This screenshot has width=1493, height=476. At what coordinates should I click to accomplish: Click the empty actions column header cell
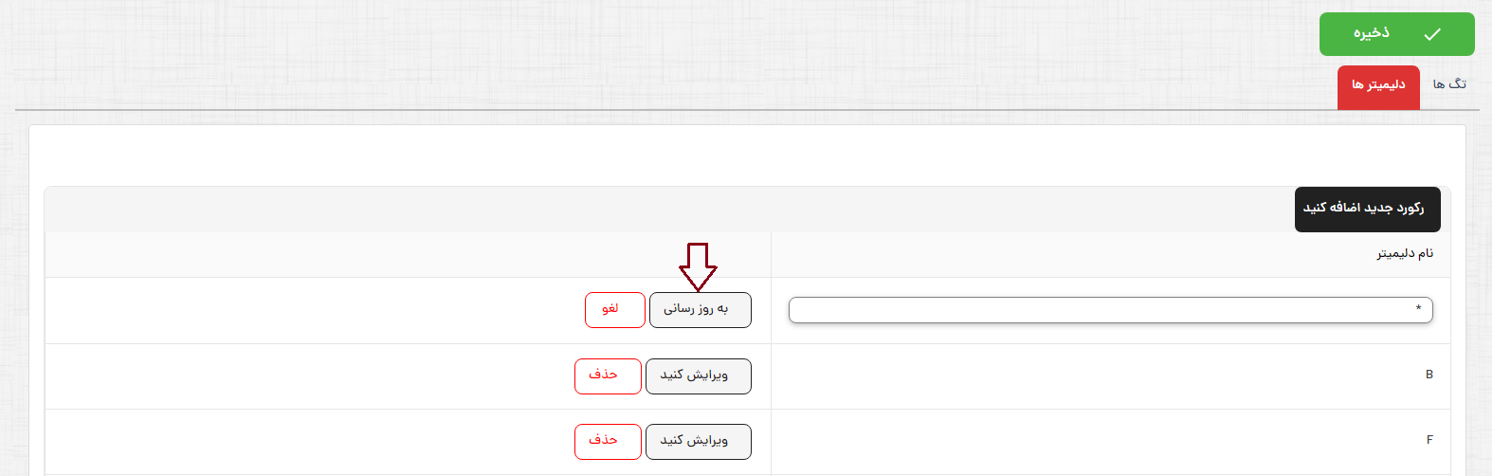point(408,255)
